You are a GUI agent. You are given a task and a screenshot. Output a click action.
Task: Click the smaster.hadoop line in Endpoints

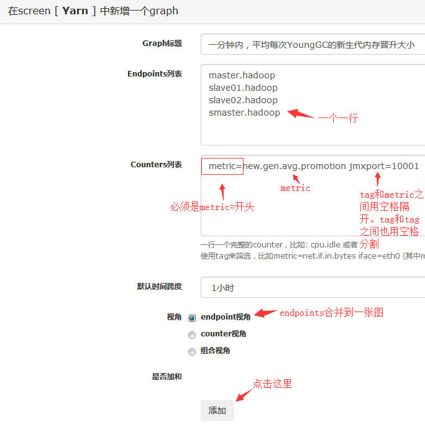point(244,113)
